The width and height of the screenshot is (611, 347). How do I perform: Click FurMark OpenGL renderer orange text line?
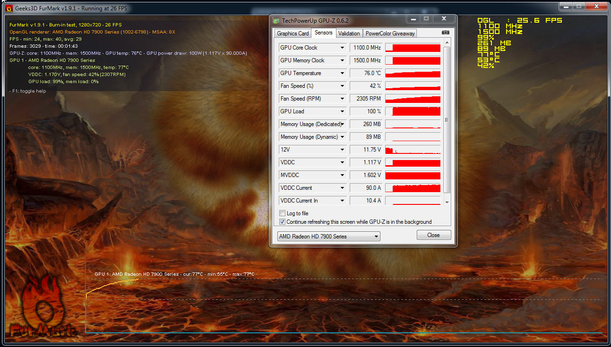[x=92, y=32]
